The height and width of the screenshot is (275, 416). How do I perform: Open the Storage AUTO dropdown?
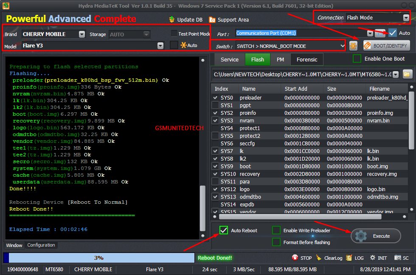[146, 34]
